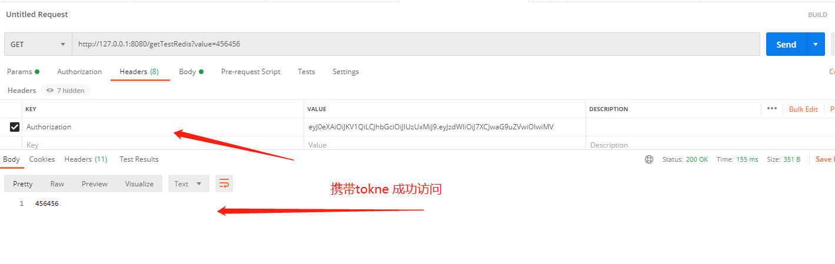Click the globe network icon near Status
The height and width of the screenshot is (264, 835).
(x=649, y=159)
